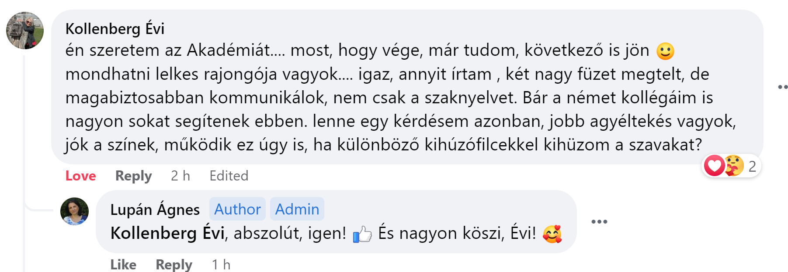Click the heart-face emoji ending the reply
Screen dimensions: 788x272
pyautogui.click(x=552, y=234)
